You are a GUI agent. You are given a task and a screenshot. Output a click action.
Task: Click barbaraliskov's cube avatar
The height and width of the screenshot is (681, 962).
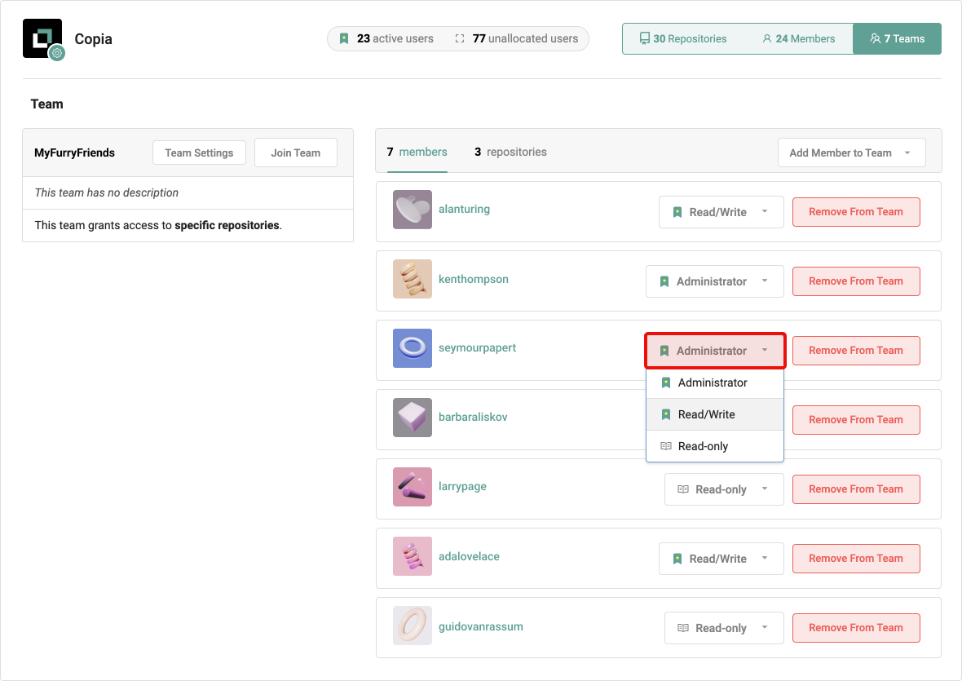[413, 418]
